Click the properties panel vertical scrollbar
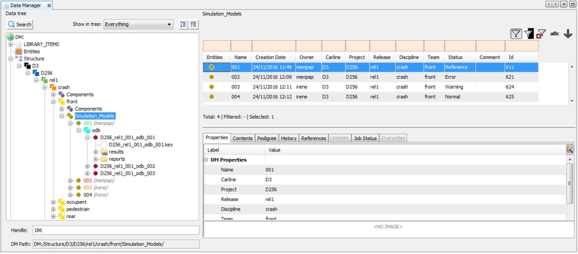 (x=570, y=183)
